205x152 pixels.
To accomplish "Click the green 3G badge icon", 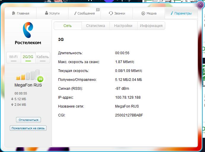I will 40,79.
